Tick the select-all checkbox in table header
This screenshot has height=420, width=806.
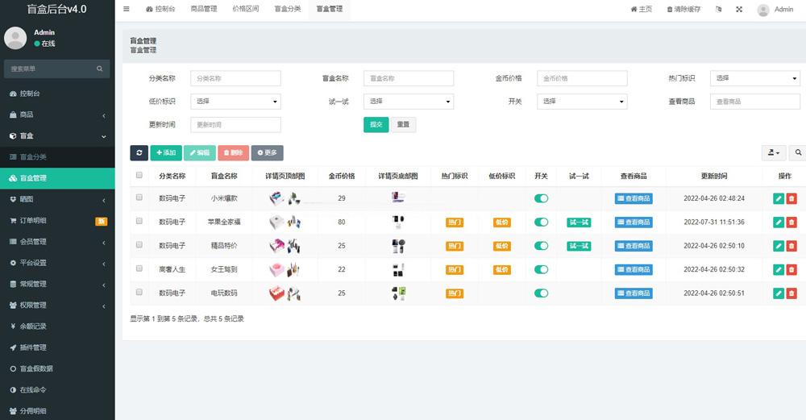point(139,175)
